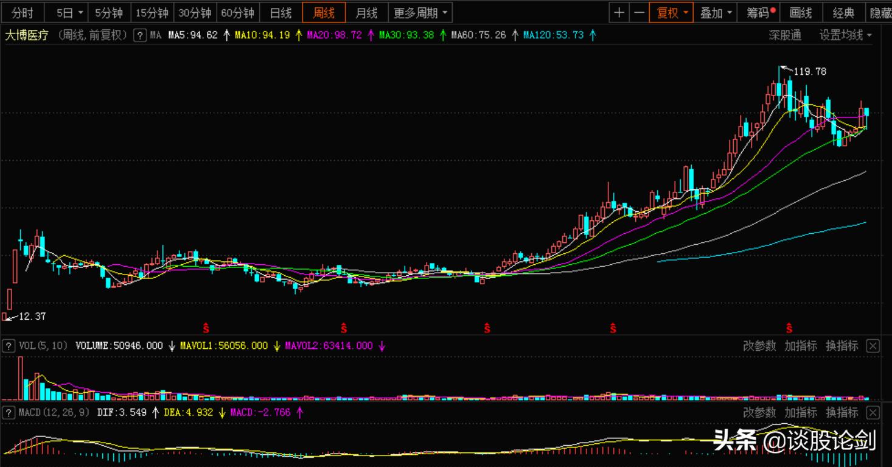Viewport: 892px width, 467px height.
Task: Close the MACD indicator panel with X
Action: pos(873,413)
